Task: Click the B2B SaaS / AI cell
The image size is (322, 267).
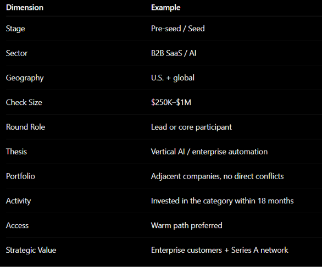Action: coord(174,53)
